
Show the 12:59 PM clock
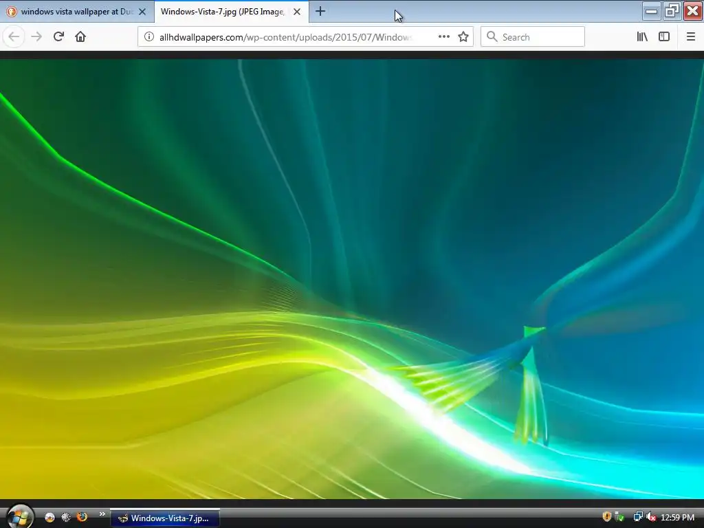coord(678,518)
